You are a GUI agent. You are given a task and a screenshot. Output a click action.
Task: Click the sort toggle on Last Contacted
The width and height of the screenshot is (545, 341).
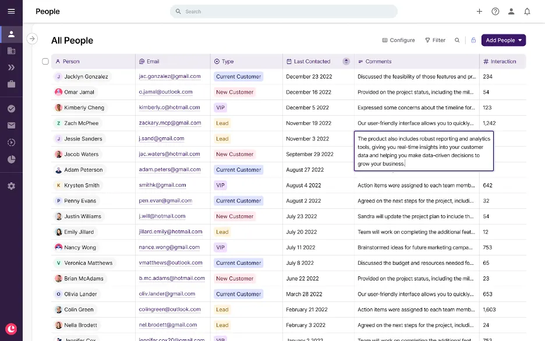point(346,61)
